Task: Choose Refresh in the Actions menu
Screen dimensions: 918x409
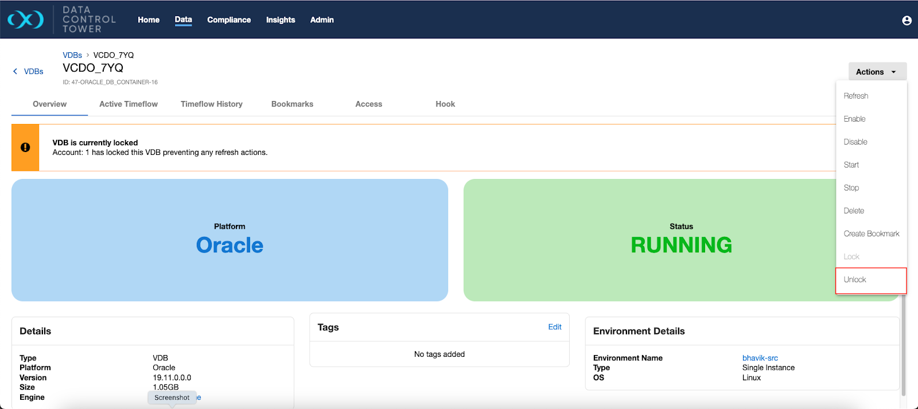Action: tap(855, 96)
